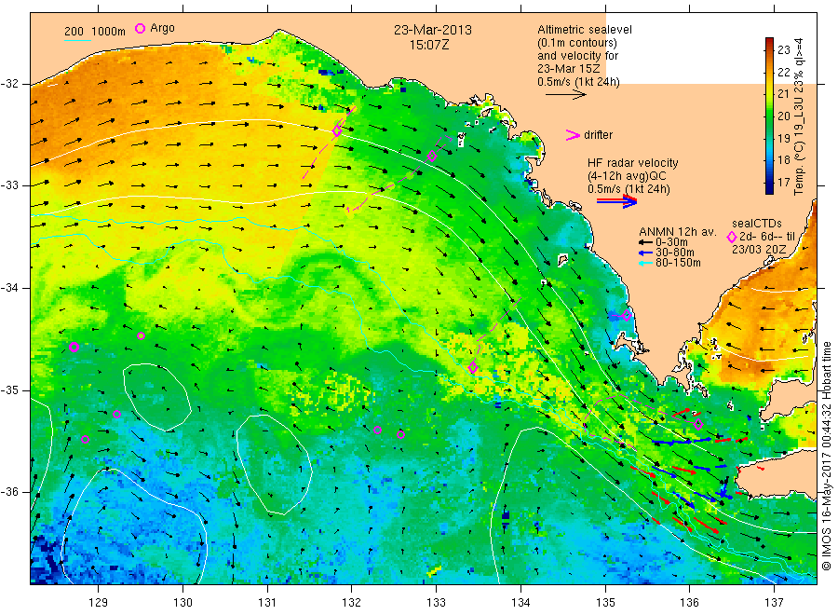
Task: Click the '200 1000m' depth legend text
Action: point(95,32)
